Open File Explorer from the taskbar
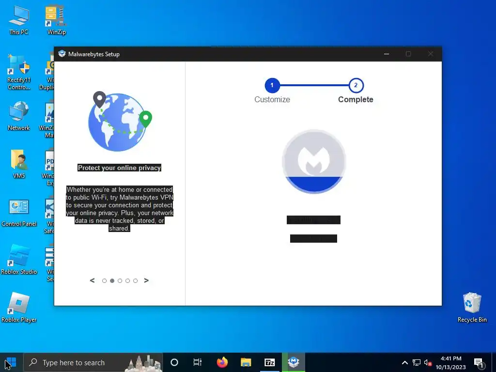This screenshot has width=496, height=372. pos(246,362)
